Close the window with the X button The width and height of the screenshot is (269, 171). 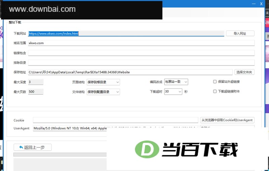pos(261,4)
